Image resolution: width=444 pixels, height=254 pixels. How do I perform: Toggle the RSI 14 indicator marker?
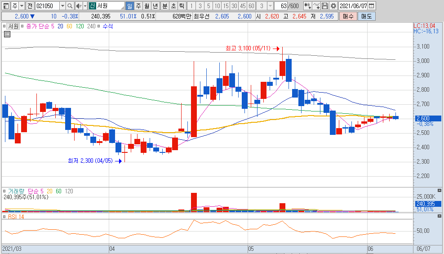pos(4,217)
